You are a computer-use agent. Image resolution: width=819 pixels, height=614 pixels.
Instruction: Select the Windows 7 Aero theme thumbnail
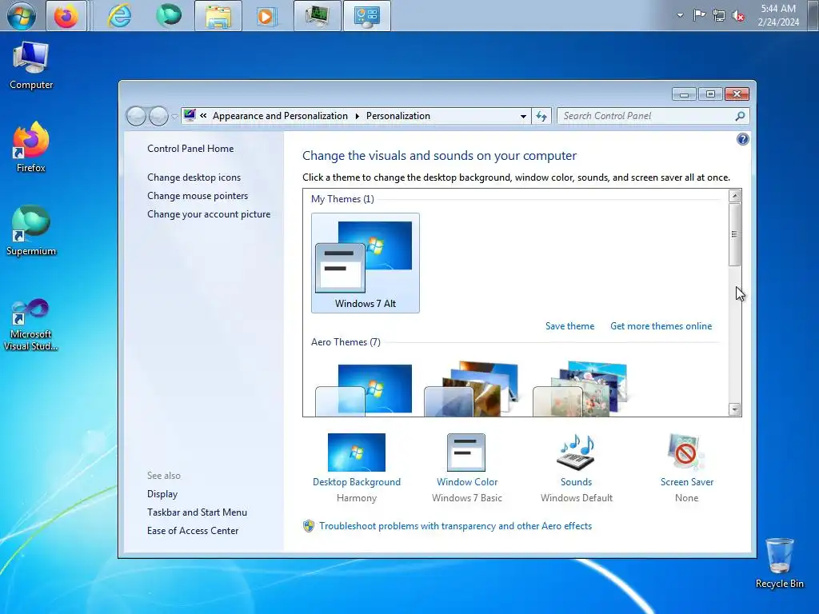pos(364,389)
